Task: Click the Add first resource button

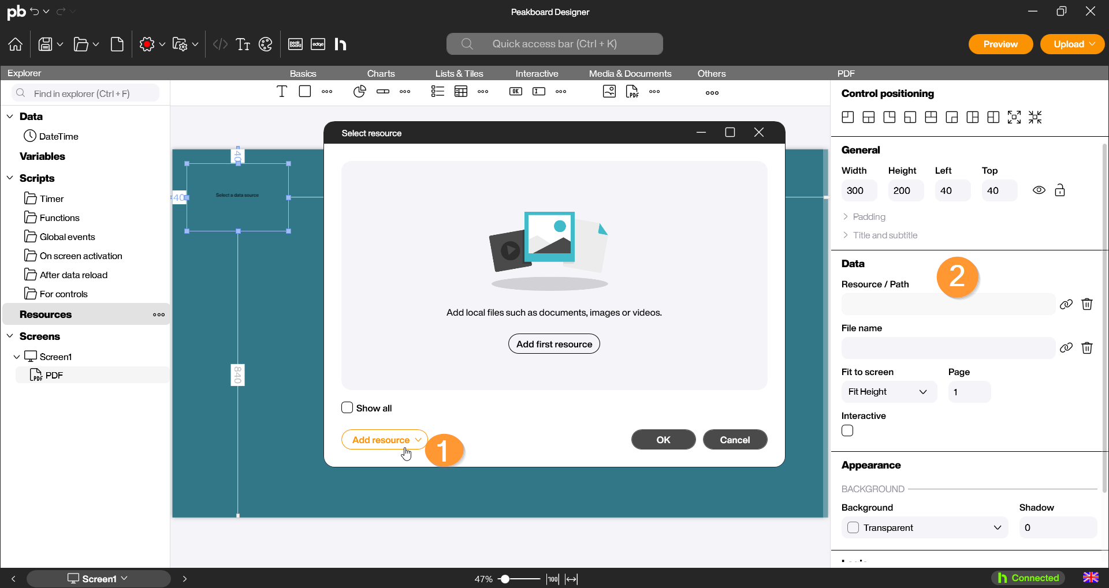Action: pyautogui.click(x=554, y=344)
